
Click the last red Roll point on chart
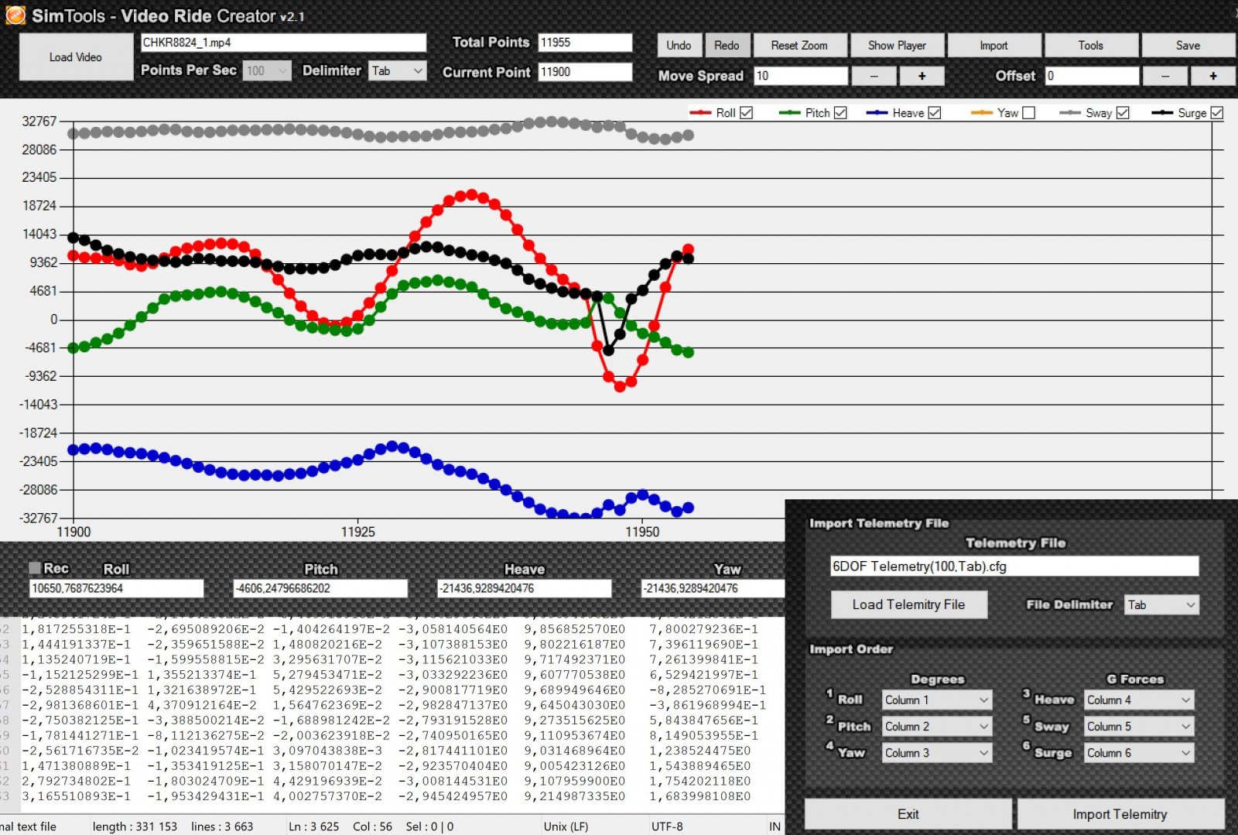pos(688,249)
